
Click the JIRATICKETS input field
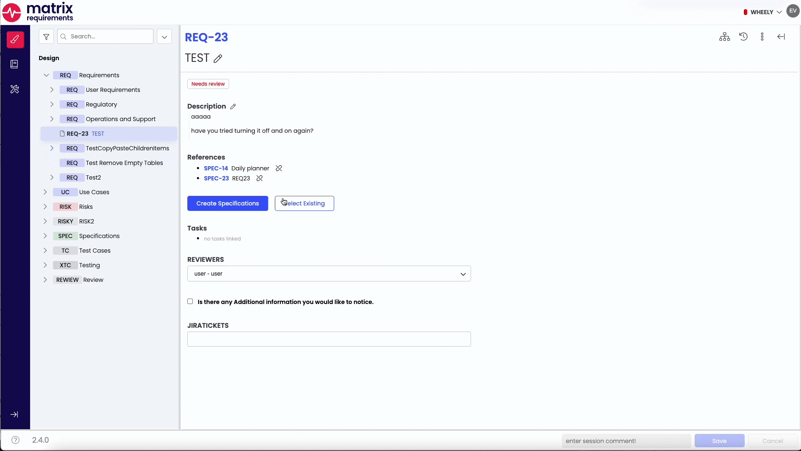point(329,339)
